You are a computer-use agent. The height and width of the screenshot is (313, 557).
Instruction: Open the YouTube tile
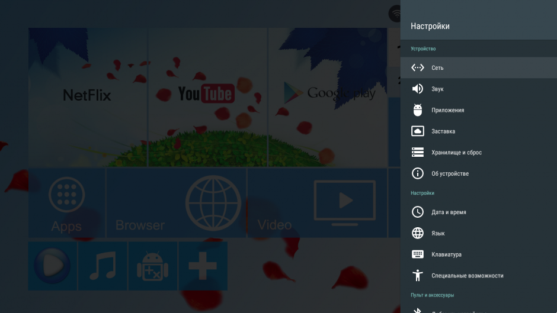click(207, 97)
